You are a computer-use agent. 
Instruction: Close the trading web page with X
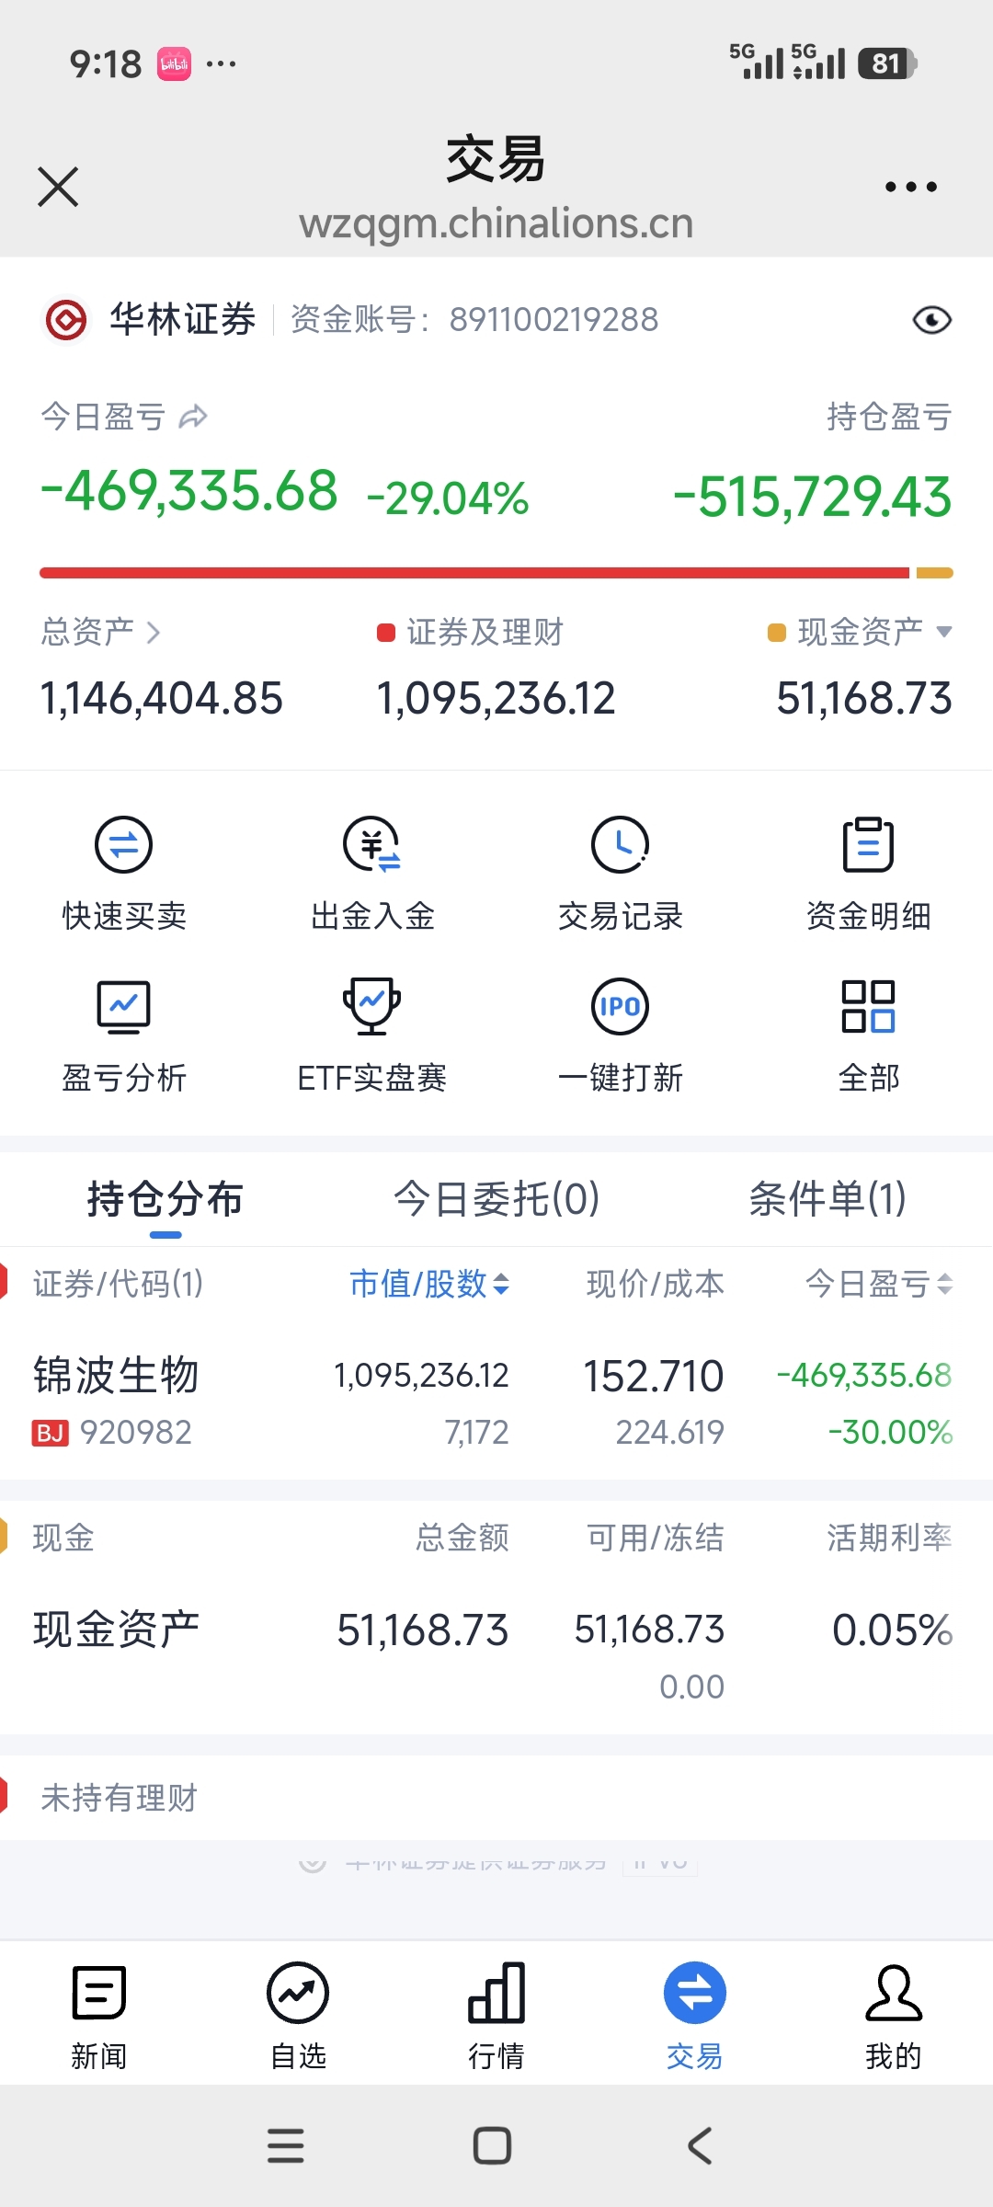click(x=58, y=187)
